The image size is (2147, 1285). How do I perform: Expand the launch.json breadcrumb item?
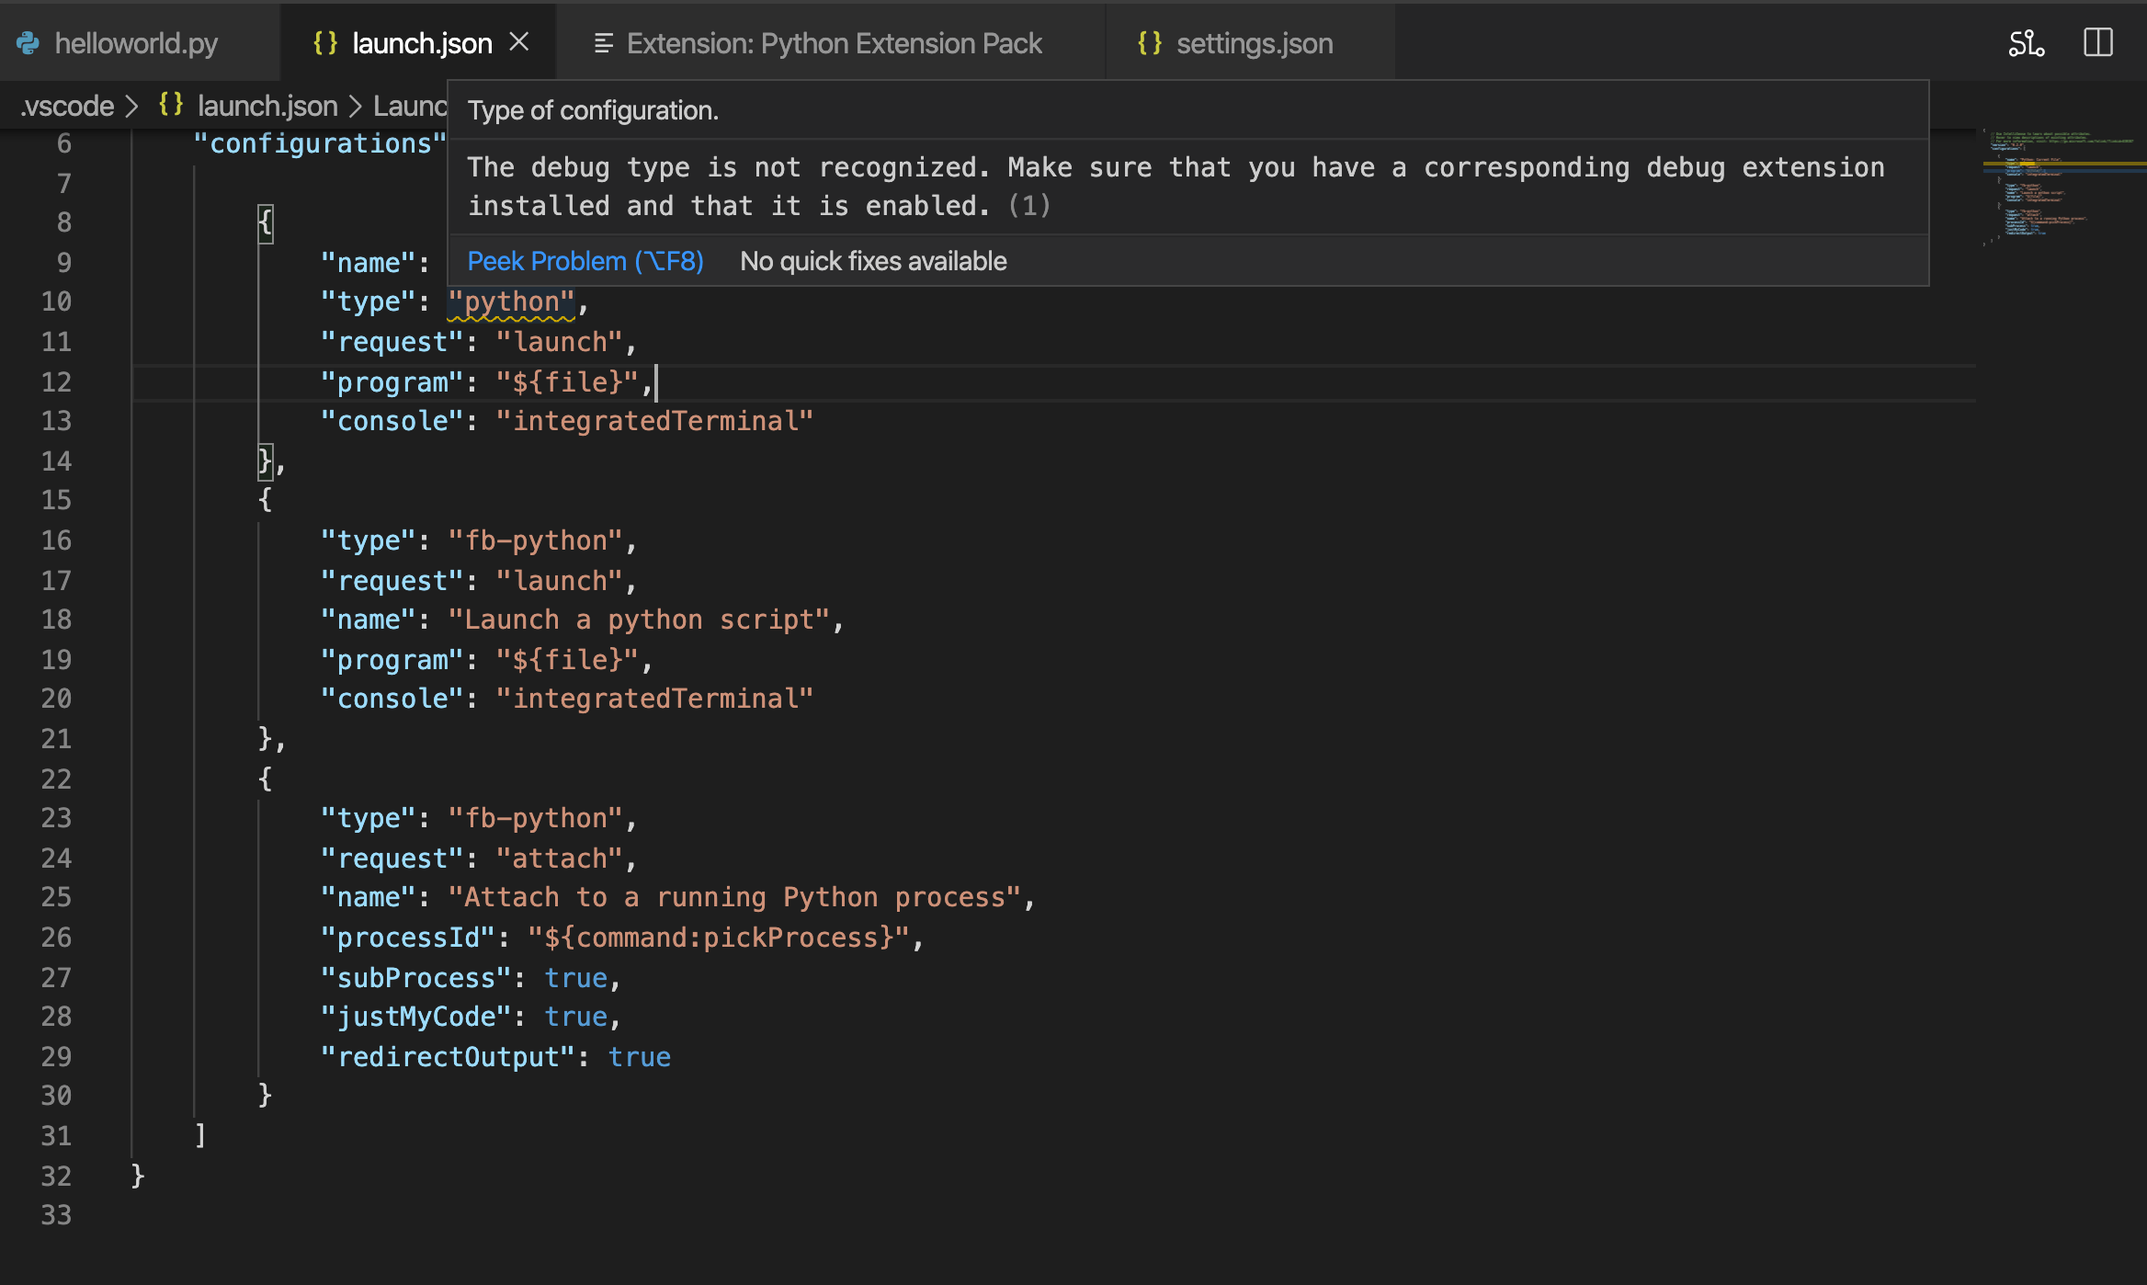267,105
